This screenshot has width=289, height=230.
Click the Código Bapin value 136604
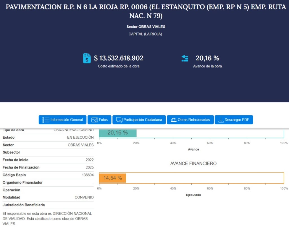[88, 175]
